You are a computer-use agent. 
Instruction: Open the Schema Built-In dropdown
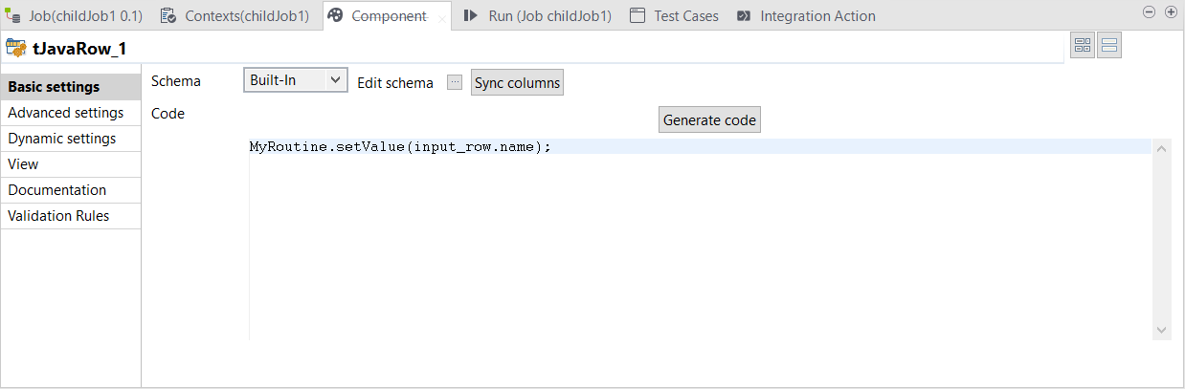295,81
